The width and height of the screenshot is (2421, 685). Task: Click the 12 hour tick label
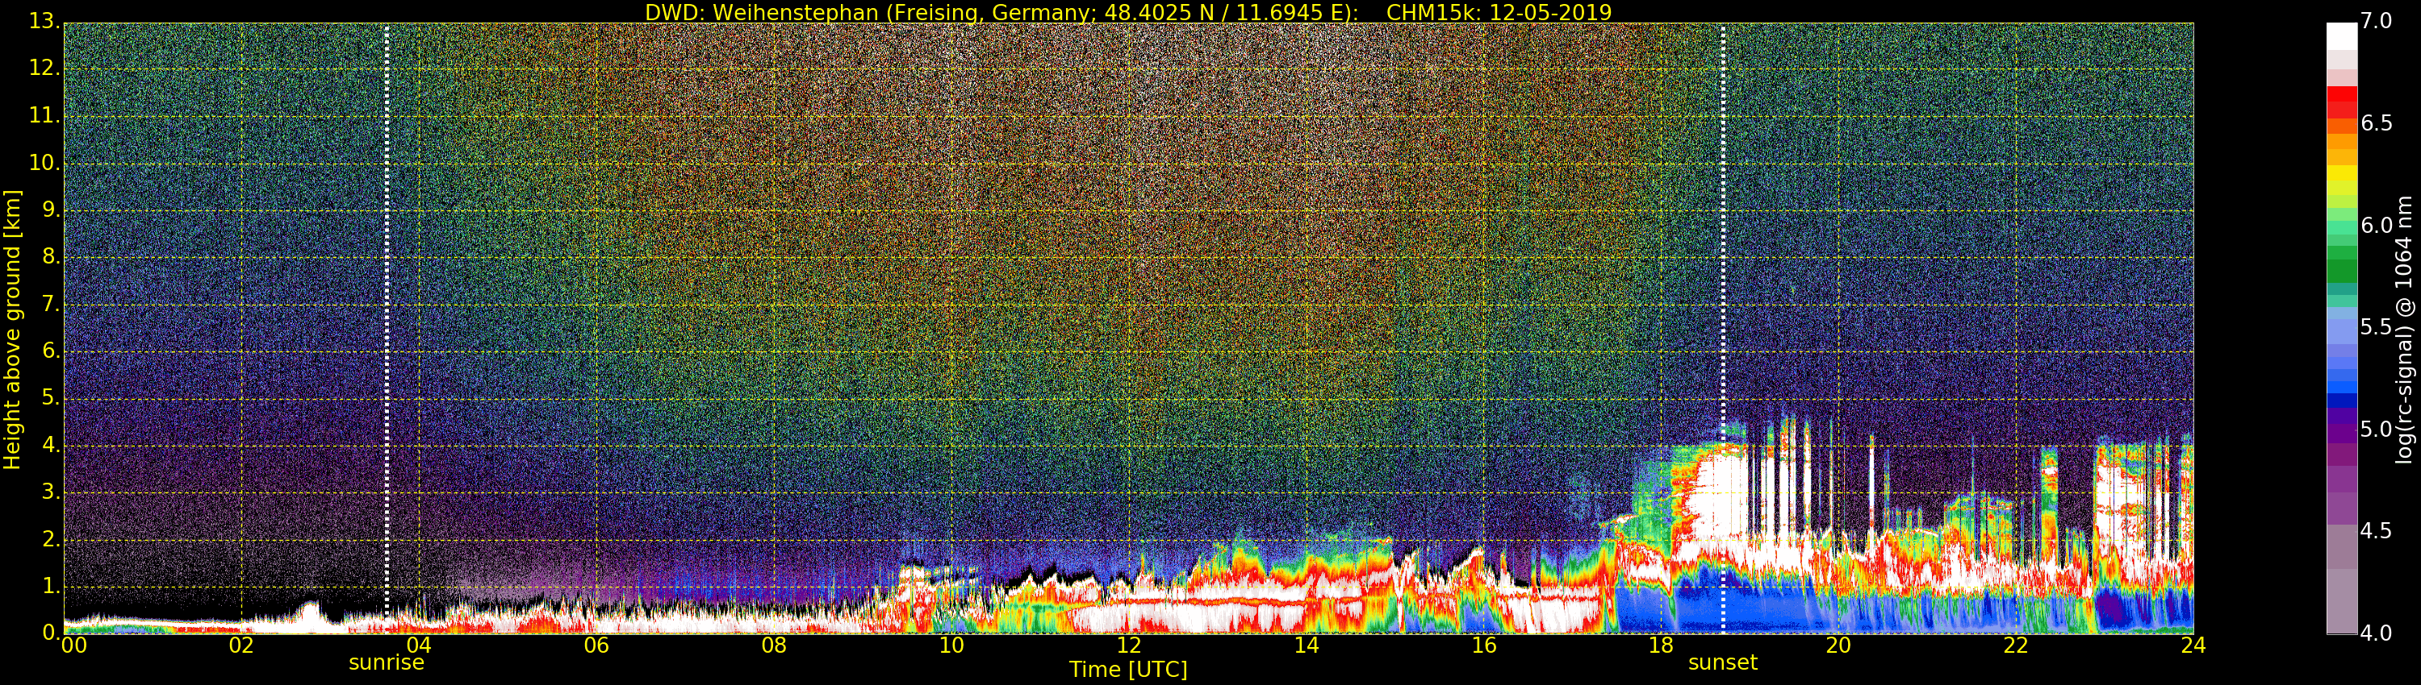[x=1129, y=646]
